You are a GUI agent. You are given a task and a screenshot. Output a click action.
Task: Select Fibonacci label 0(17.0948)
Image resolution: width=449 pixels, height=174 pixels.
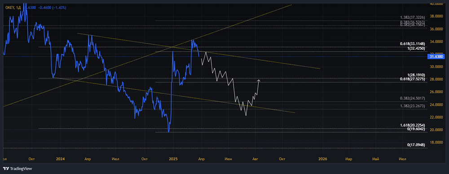click(416, 145)
